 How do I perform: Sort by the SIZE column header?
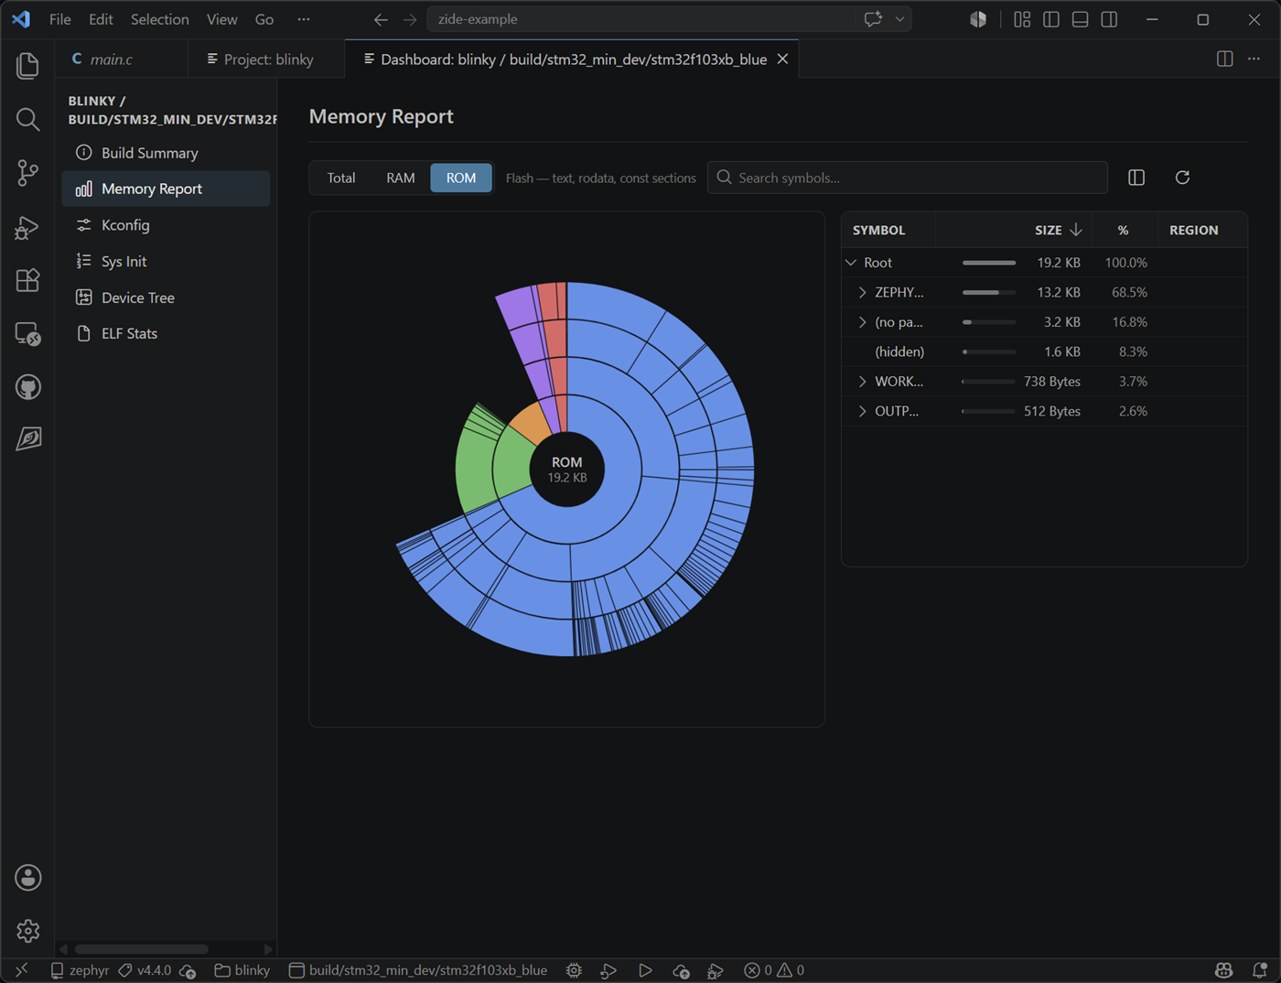point(1059,230)
